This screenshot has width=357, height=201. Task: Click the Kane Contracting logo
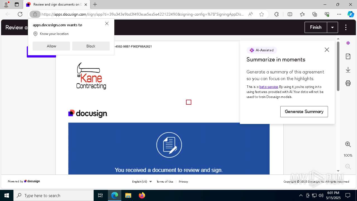coord(91,76)
